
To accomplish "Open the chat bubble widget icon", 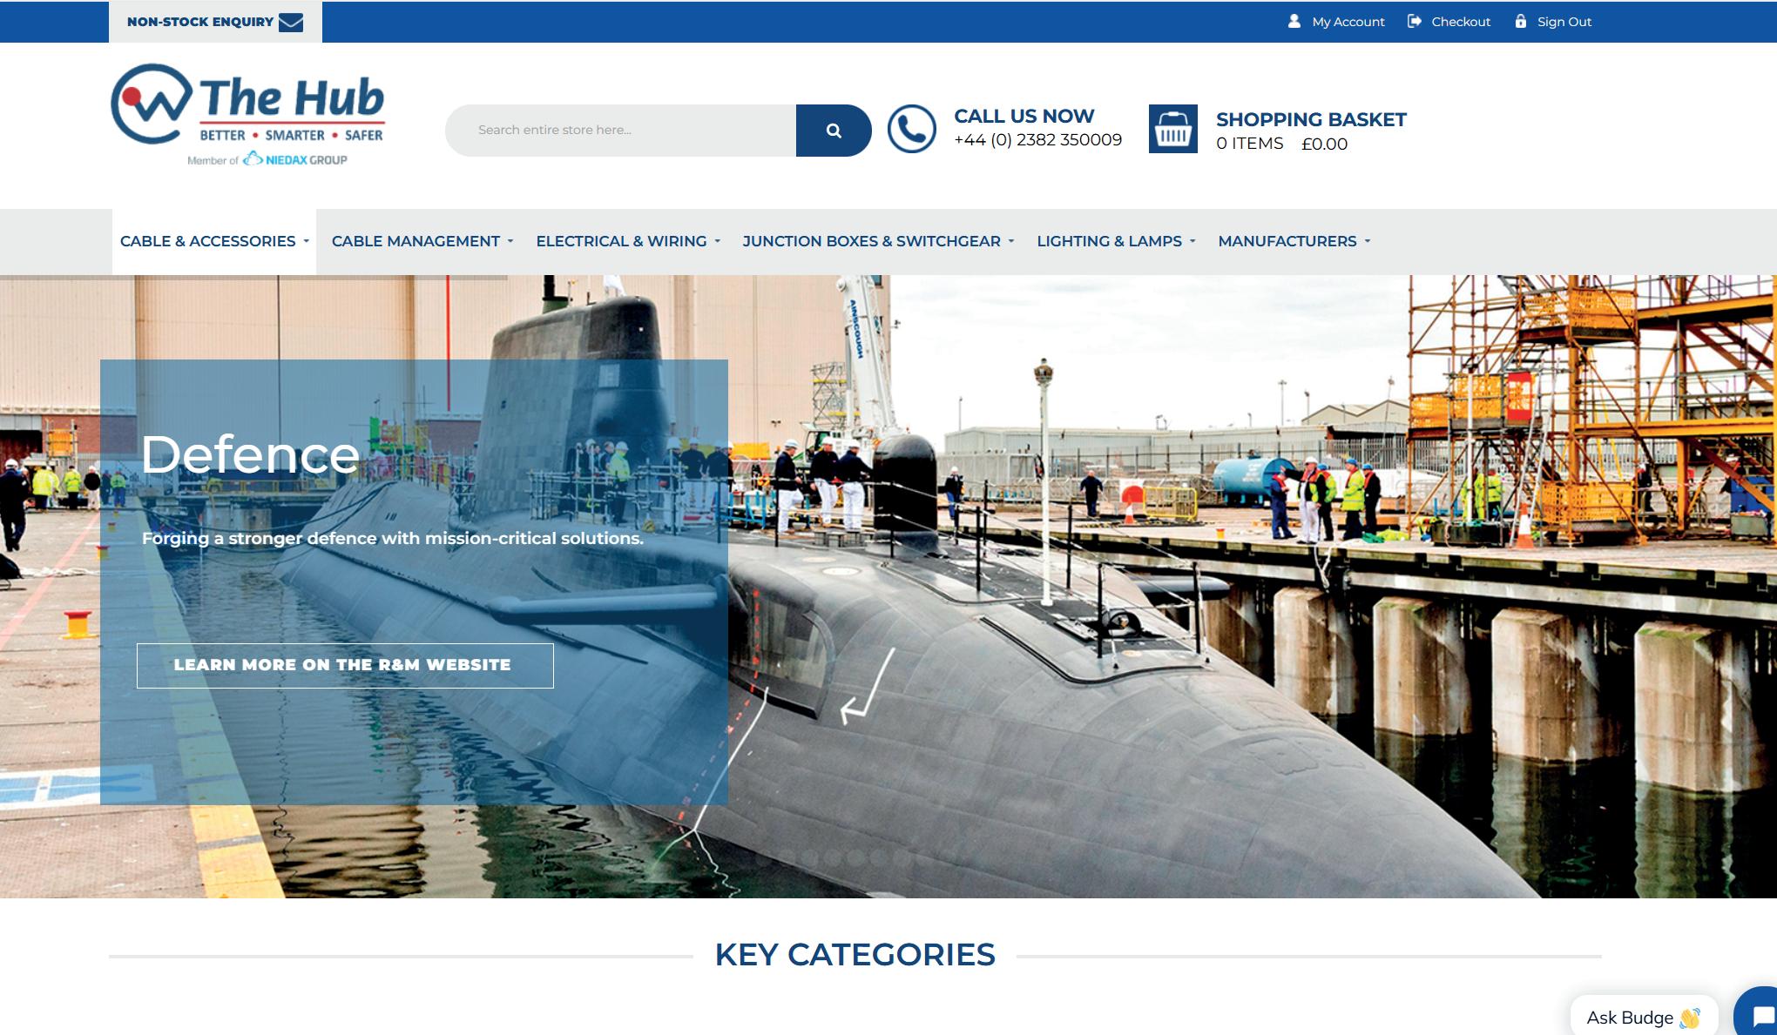I will (x=1760, y=1016).
